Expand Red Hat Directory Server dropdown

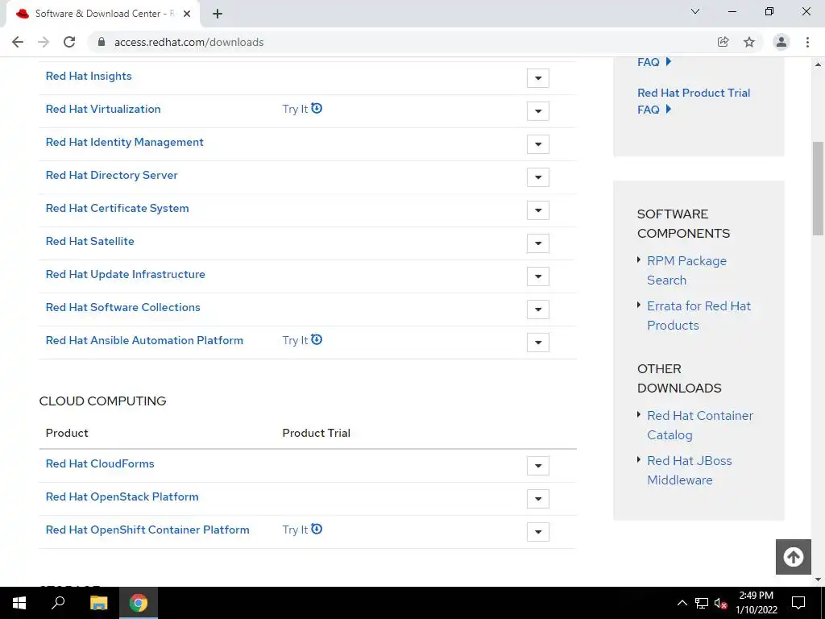point(537,177)
